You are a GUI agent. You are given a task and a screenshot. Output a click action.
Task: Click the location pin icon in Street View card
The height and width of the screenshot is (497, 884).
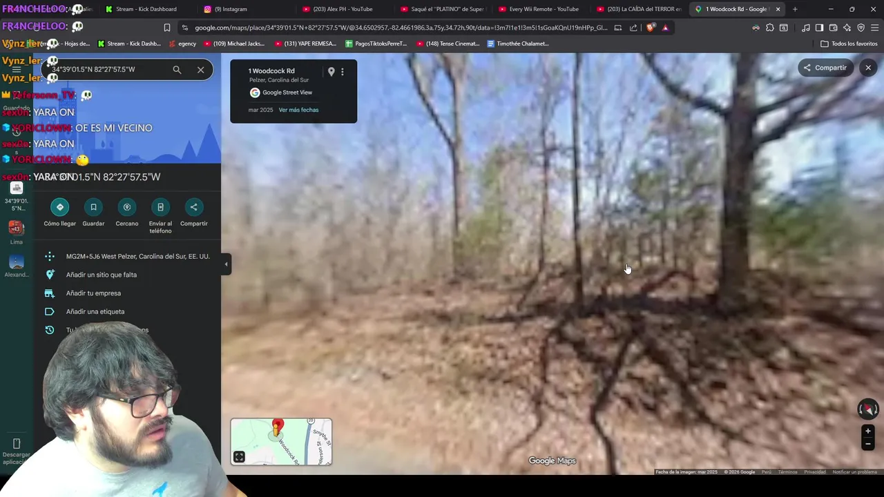(x=331, y=72)
